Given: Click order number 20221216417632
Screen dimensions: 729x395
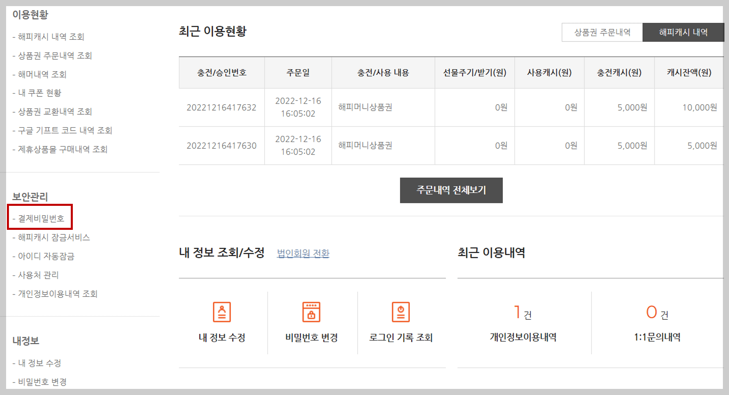Looking at the screenshot, I should click(222, 107).
